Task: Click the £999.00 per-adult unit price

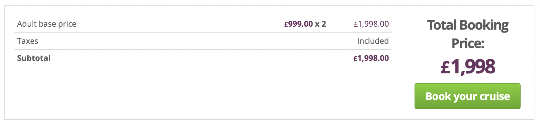Action: [299, 24]
